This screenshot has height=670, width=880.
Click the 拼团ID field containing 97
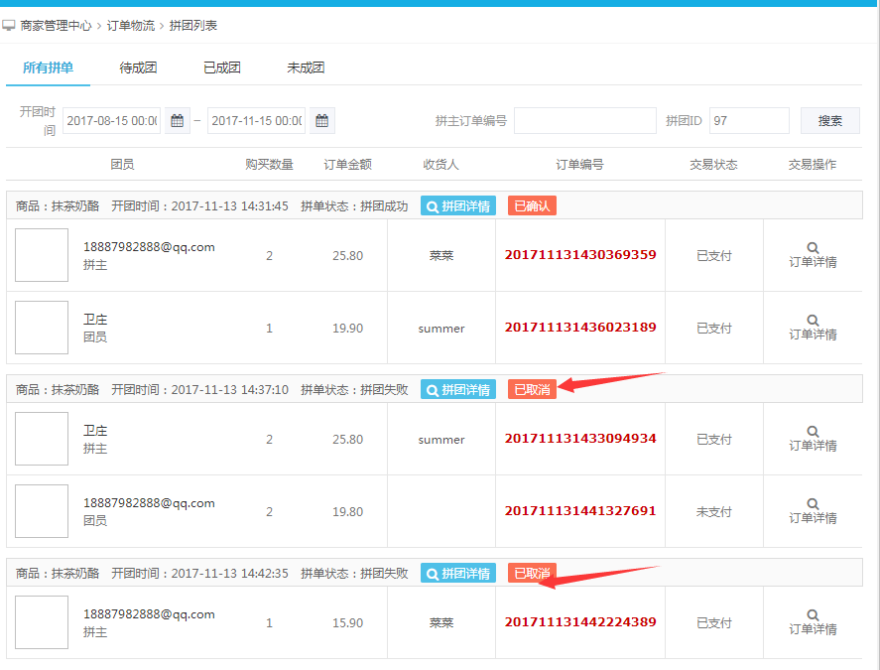point(748,121)
